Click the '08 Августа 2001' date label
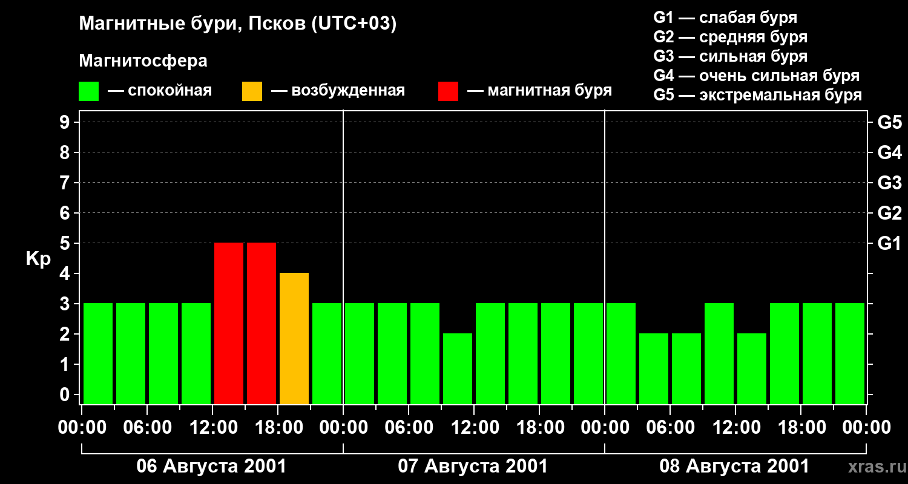Screen dimensions: 908x484 734,466
